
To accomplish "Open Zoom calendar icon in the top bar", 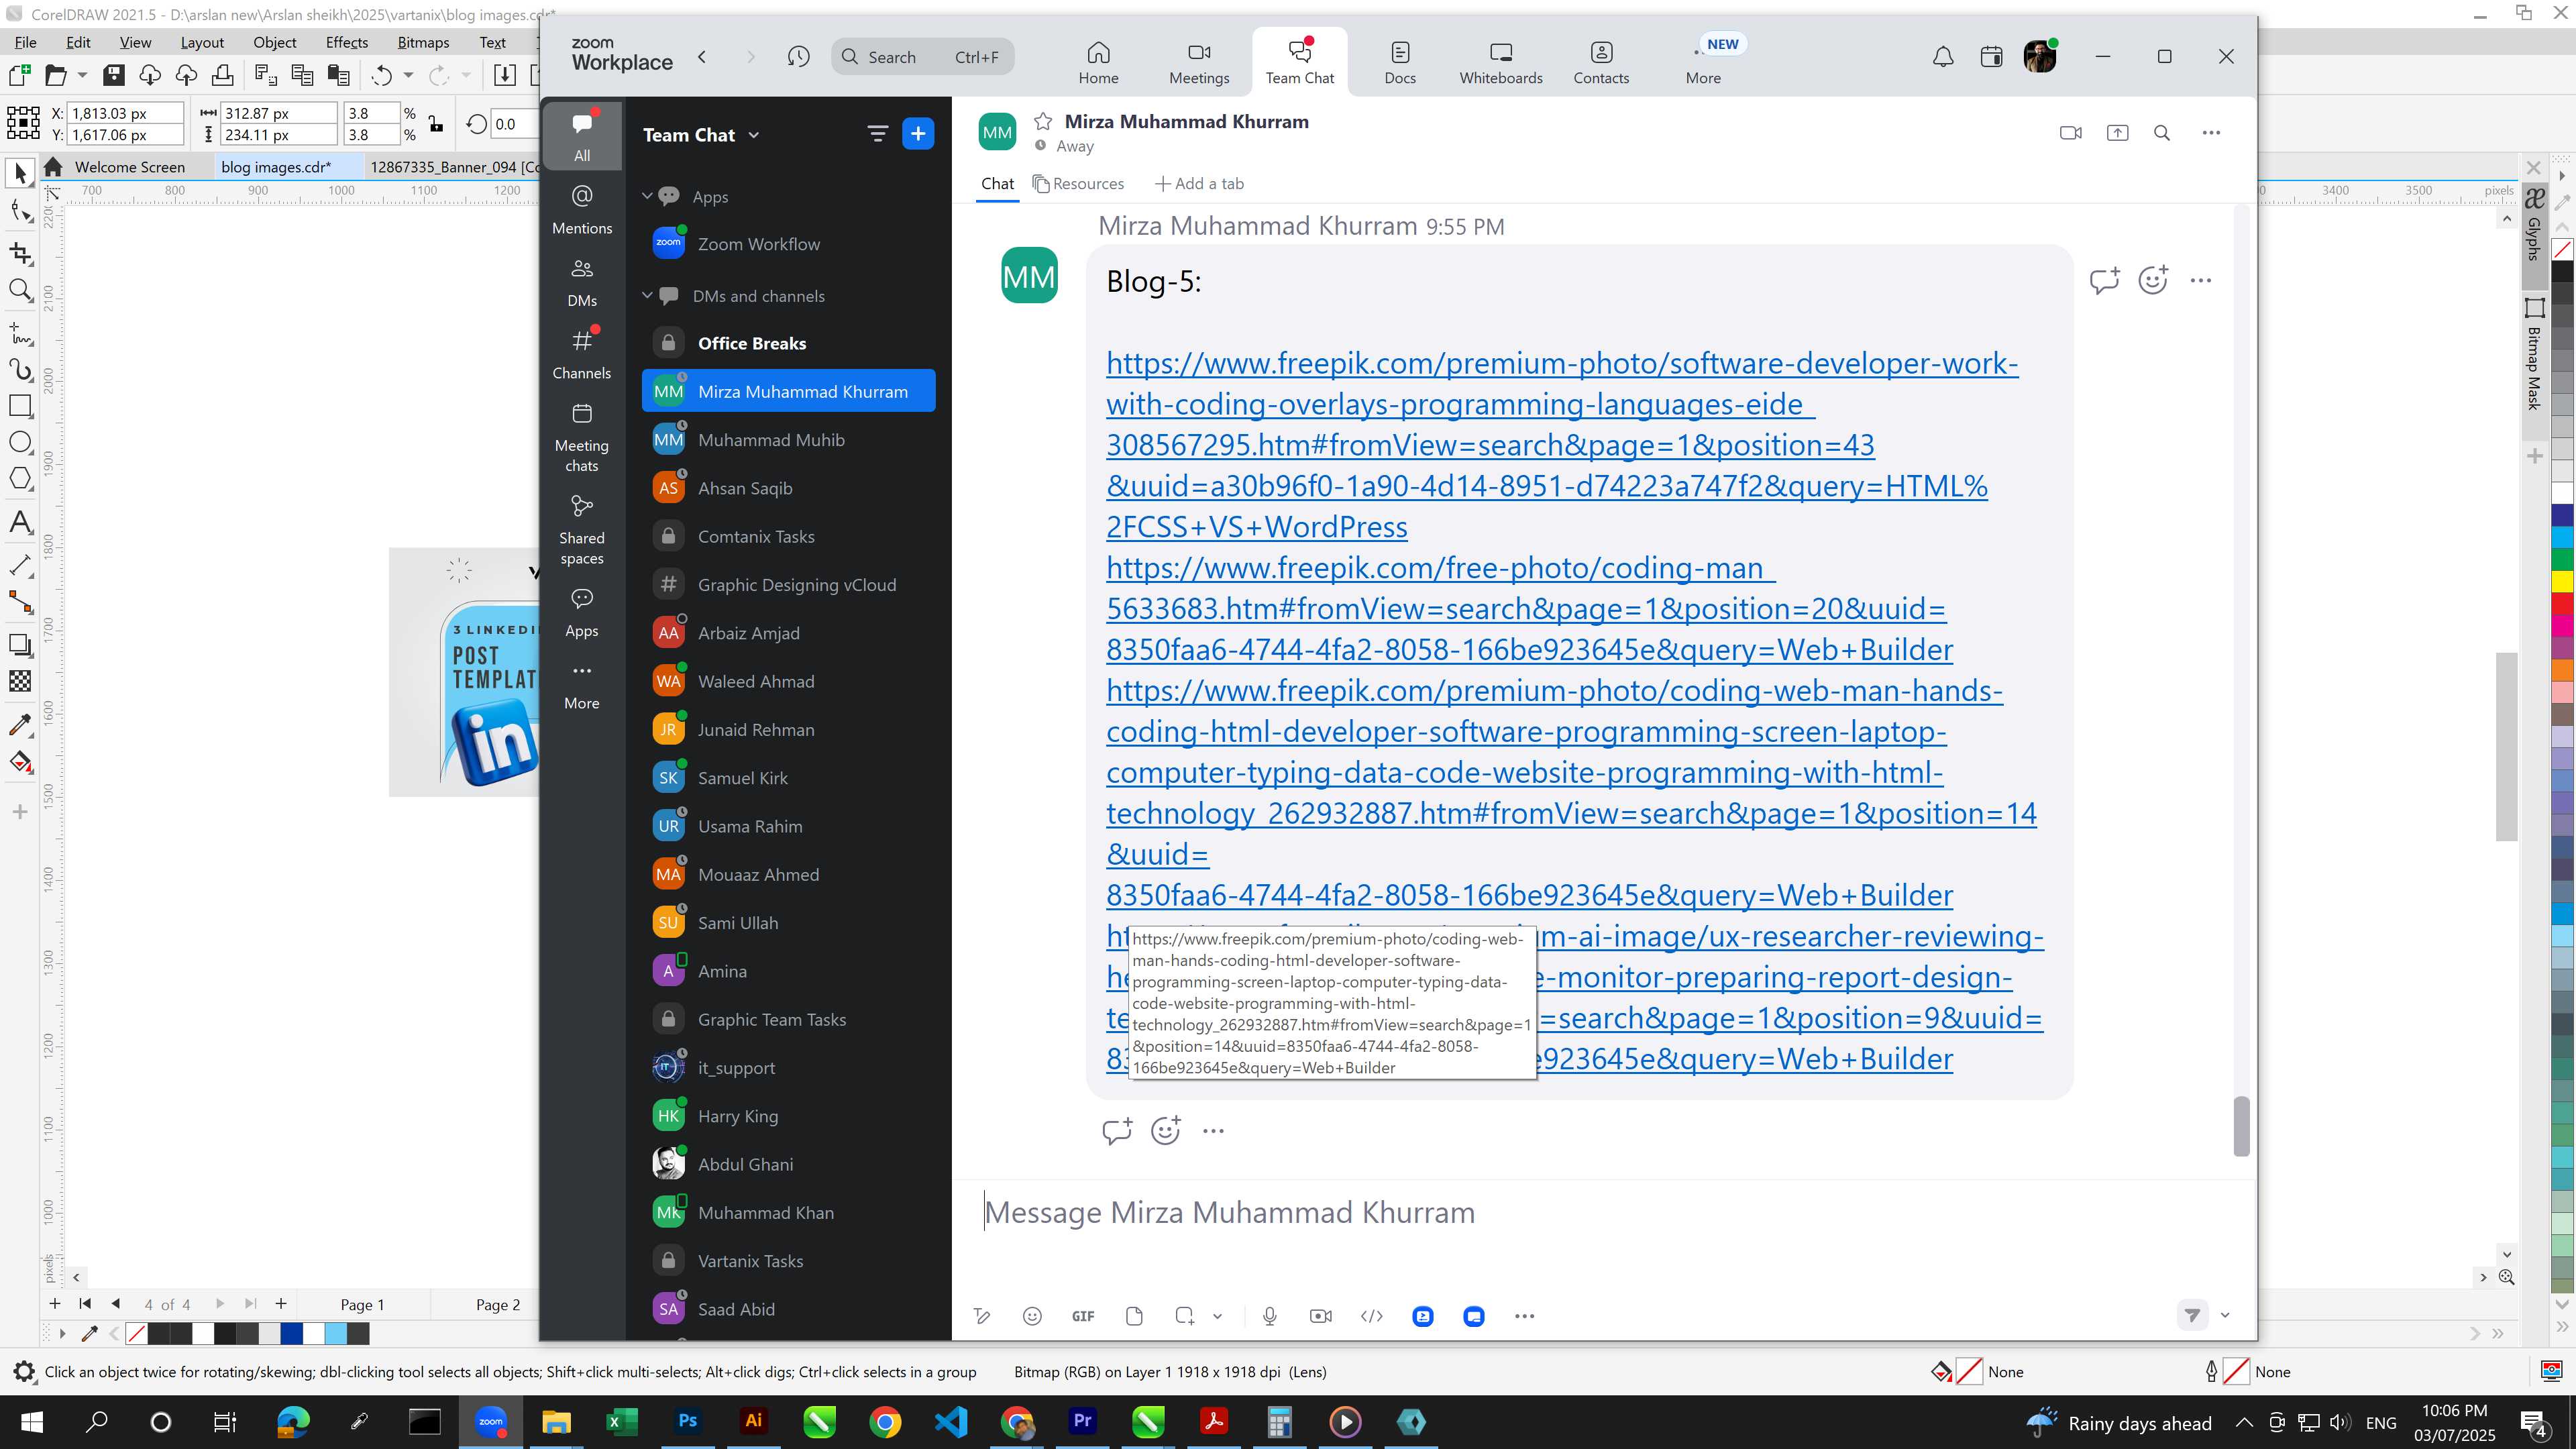I will point(1991,57).
